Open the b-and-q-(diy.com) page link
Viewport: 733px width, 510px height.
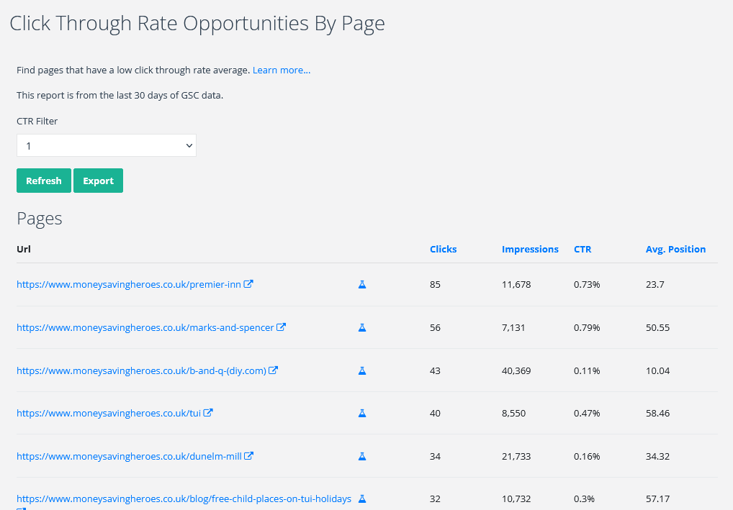[141, 371]
